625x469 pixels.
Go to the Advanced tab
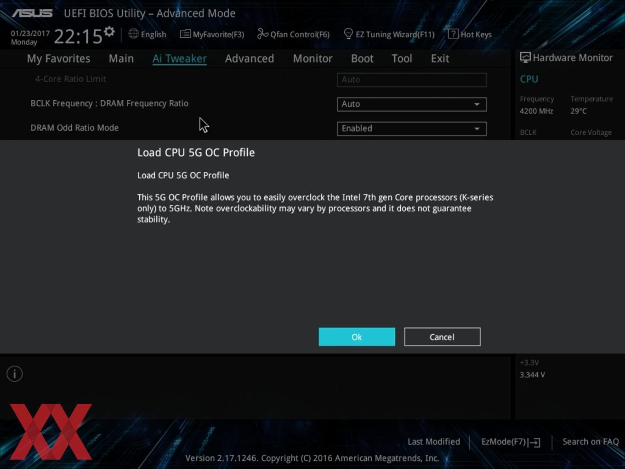250,58
